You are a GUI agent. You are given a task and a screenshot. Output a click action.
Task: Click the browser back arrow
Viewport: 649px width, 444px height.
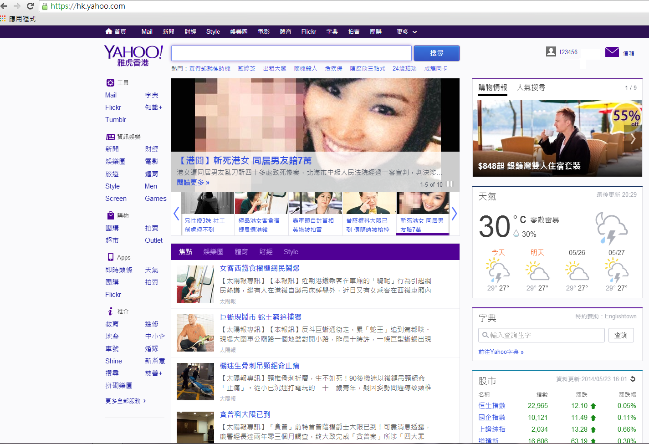point(4,6)
